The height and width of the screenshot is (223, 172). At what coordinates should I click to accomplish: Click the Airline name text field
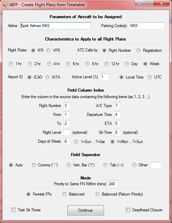tap(55, 26)
